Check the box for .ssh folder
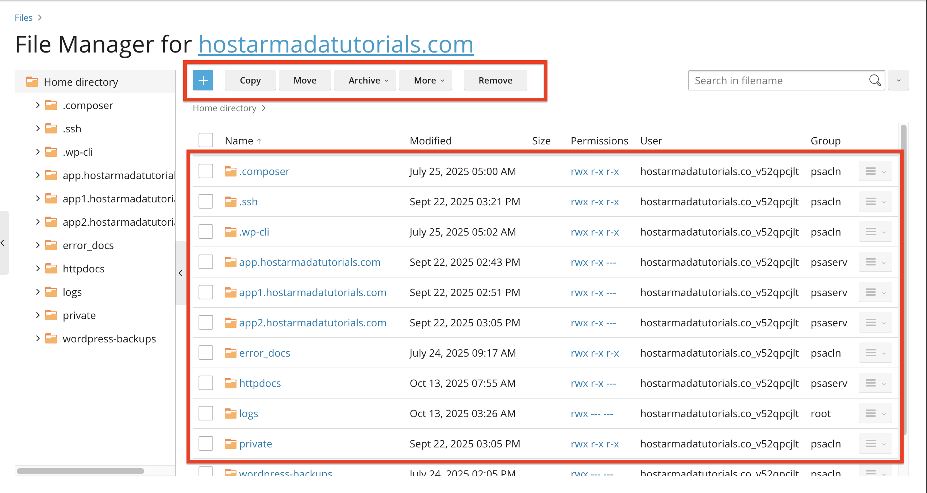Image resolution: width=927 pixels, height=493 pixels. tap(206, 202)
